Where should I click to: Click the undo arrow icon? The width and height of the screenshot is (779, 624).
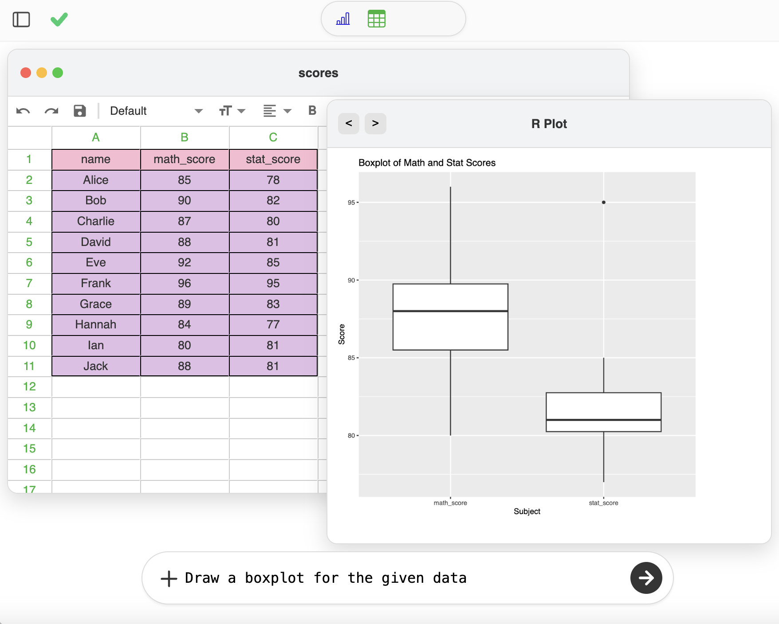click(x=23, y=111)
